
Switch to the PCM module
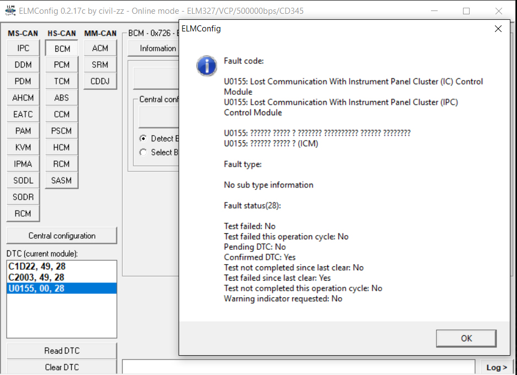click(62, 65)
